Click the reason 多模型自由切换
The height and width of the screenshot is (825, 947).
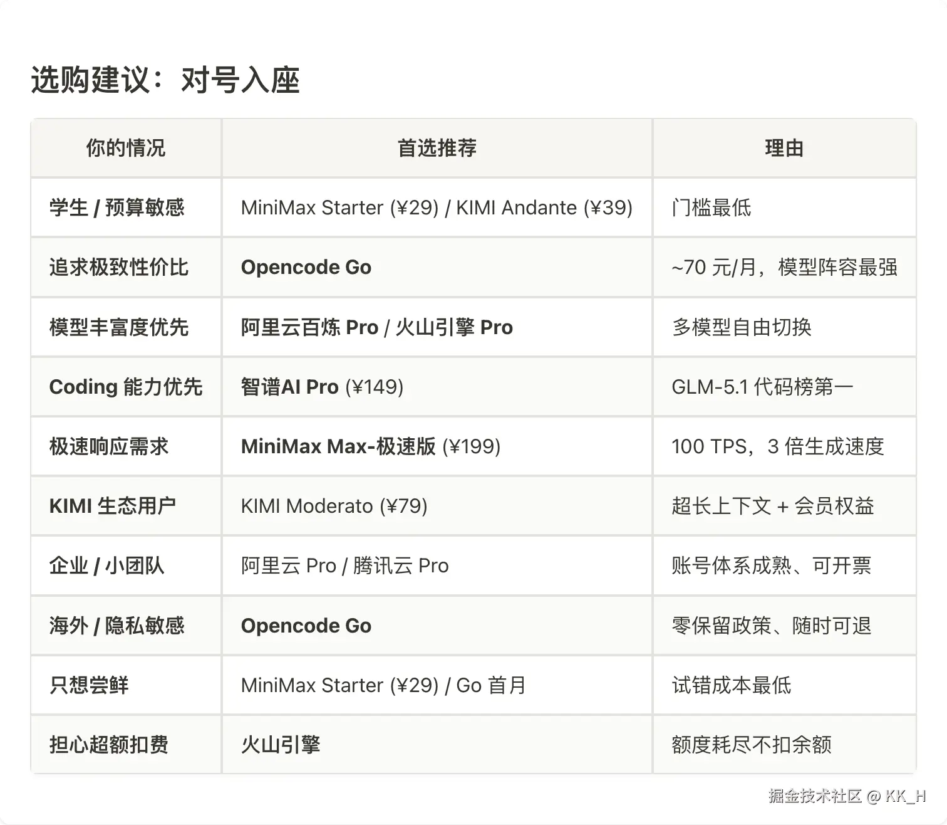[x=784, y=327]
